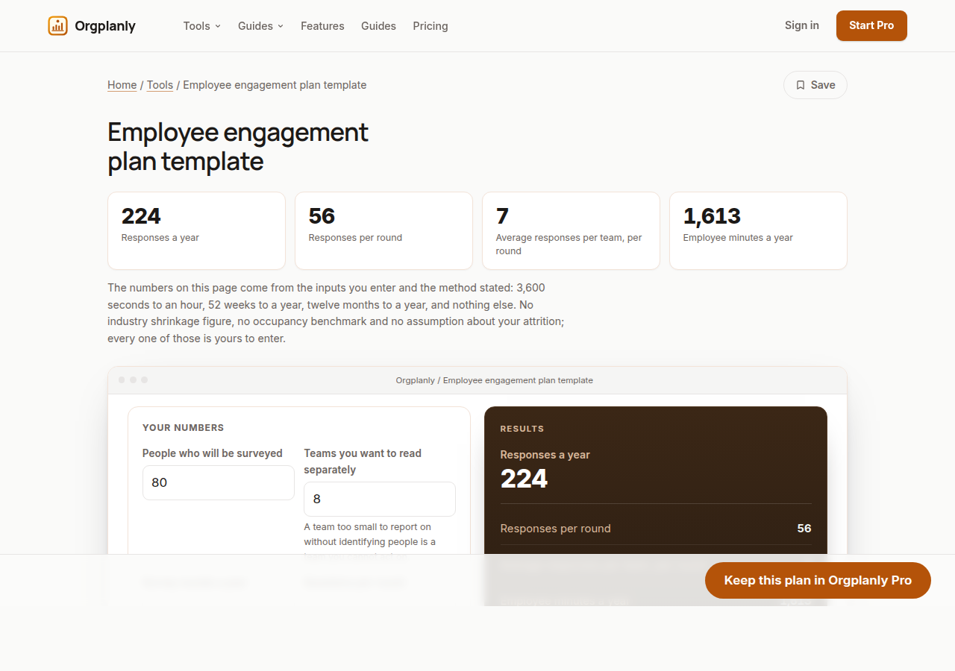
Task: Expand the Tools menu chevron
Action: [218, 26]
